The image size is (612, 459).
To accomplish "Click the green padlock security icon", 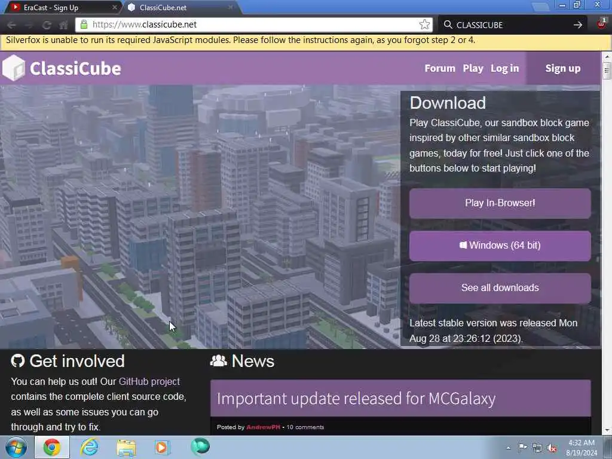I will (84, 25).
